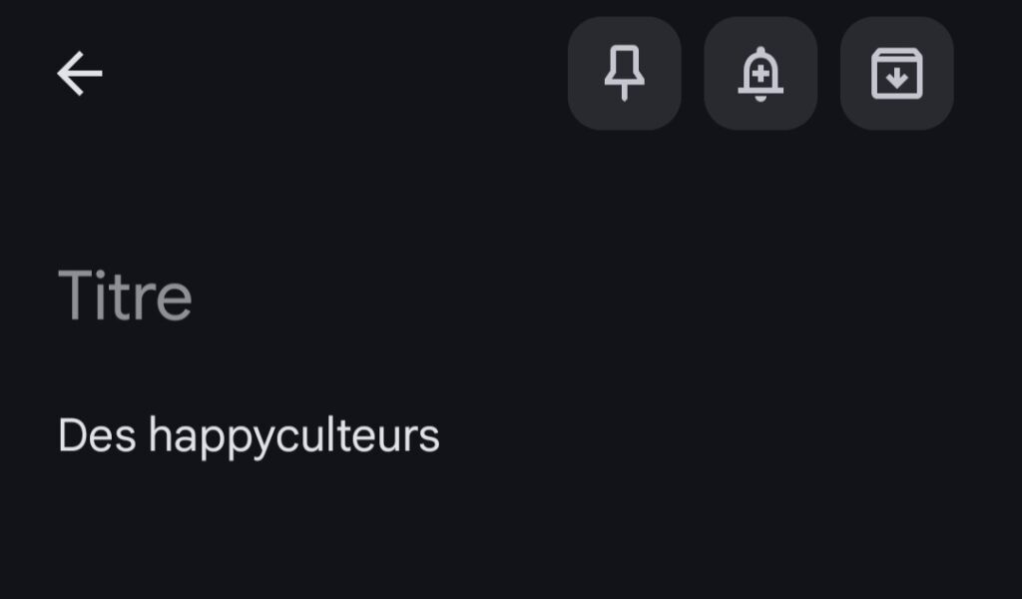Toggle the pin on this note
The height and width of the screenshot is (599, 1022).
click(625, 74)
